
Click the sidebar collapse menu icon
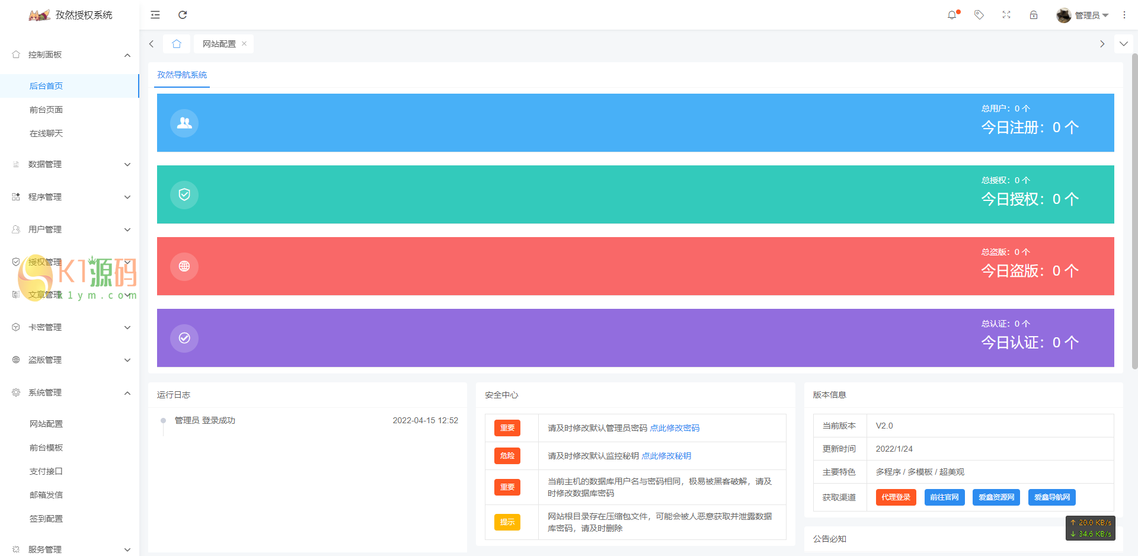(155, 15)
